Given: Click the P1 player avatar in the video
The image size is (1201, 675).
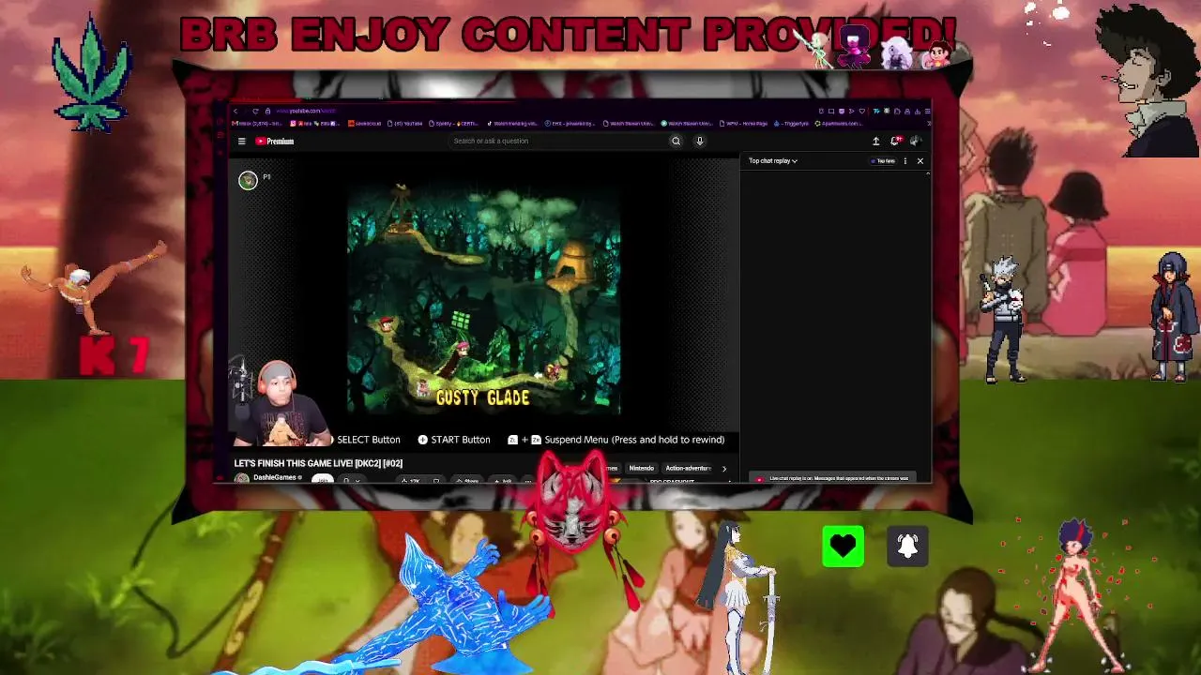Looking at the screenshot, I should tap(248, 180).
